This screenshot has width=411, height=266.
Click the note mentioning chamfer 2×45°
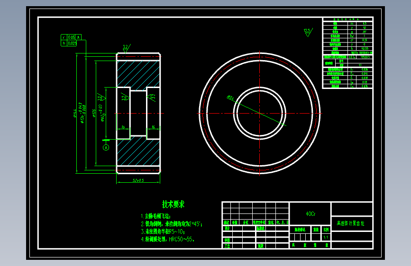pos(172,224)
